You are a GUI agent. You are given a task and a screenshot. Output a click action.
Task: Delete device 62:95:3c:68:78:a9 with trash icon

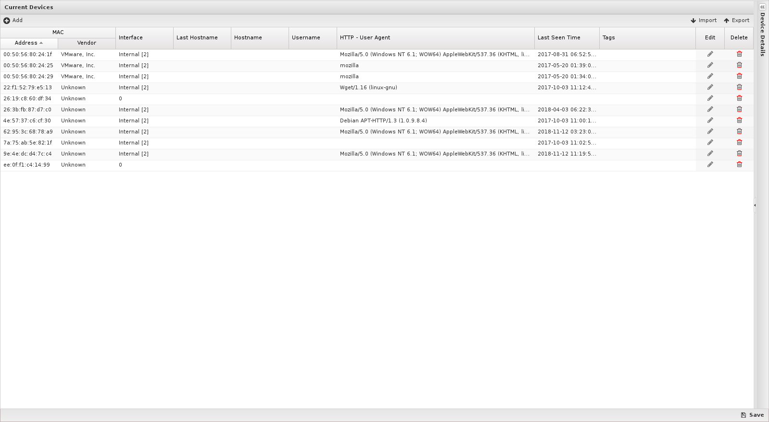click(739, 132)
